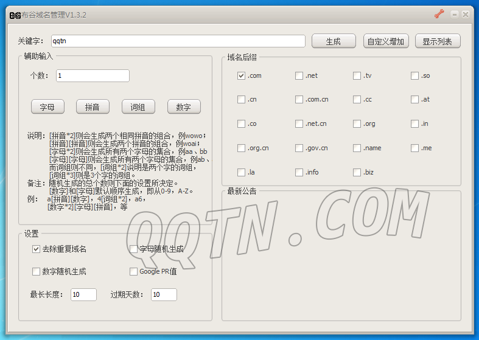Open the 显示列表 list view
This screenshot has height=340, width=479.
(438, 41)
